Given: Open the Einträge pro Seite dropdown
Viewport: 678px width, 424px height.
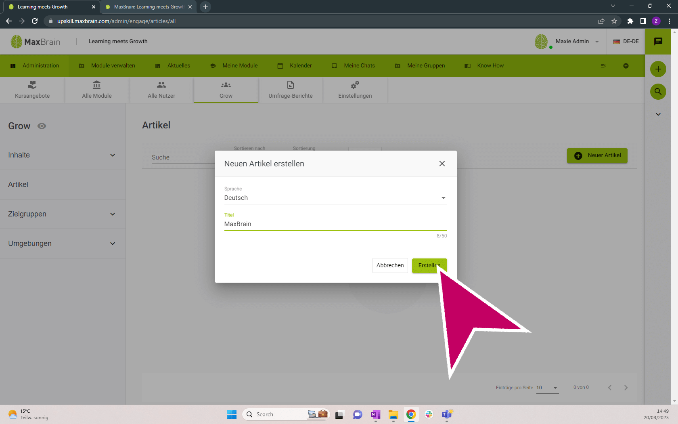Looking at the screenshot, I should [547, 388].
